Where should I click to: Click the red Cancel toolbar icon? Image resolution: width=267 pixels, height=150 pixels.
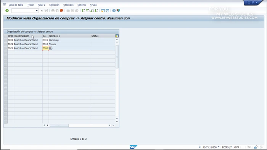tap(61, 11)
